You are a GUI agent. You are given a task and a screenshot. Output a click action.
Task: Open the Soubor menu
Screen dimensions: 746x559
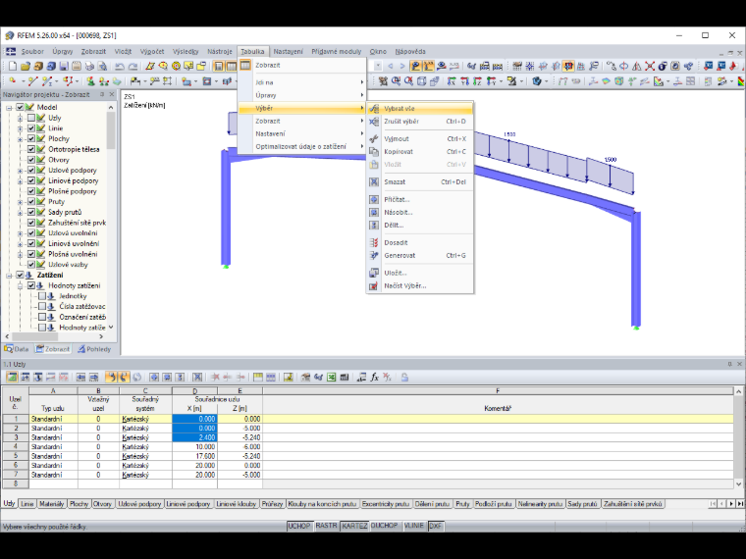click(x=31, y=51)
